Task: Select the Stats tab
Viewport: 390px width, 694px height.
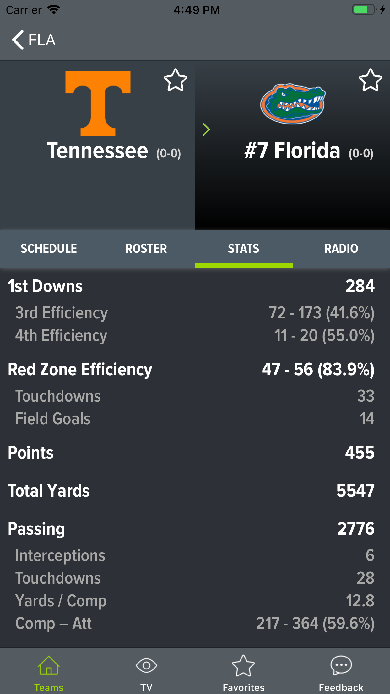Action: [244, 249]
